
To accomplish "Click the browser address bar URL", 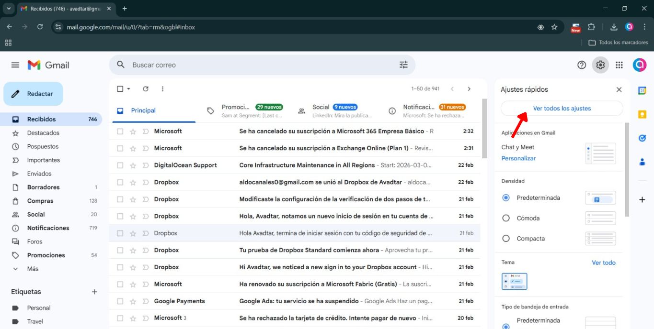I will pyautogui.click(x=131, y=27).
